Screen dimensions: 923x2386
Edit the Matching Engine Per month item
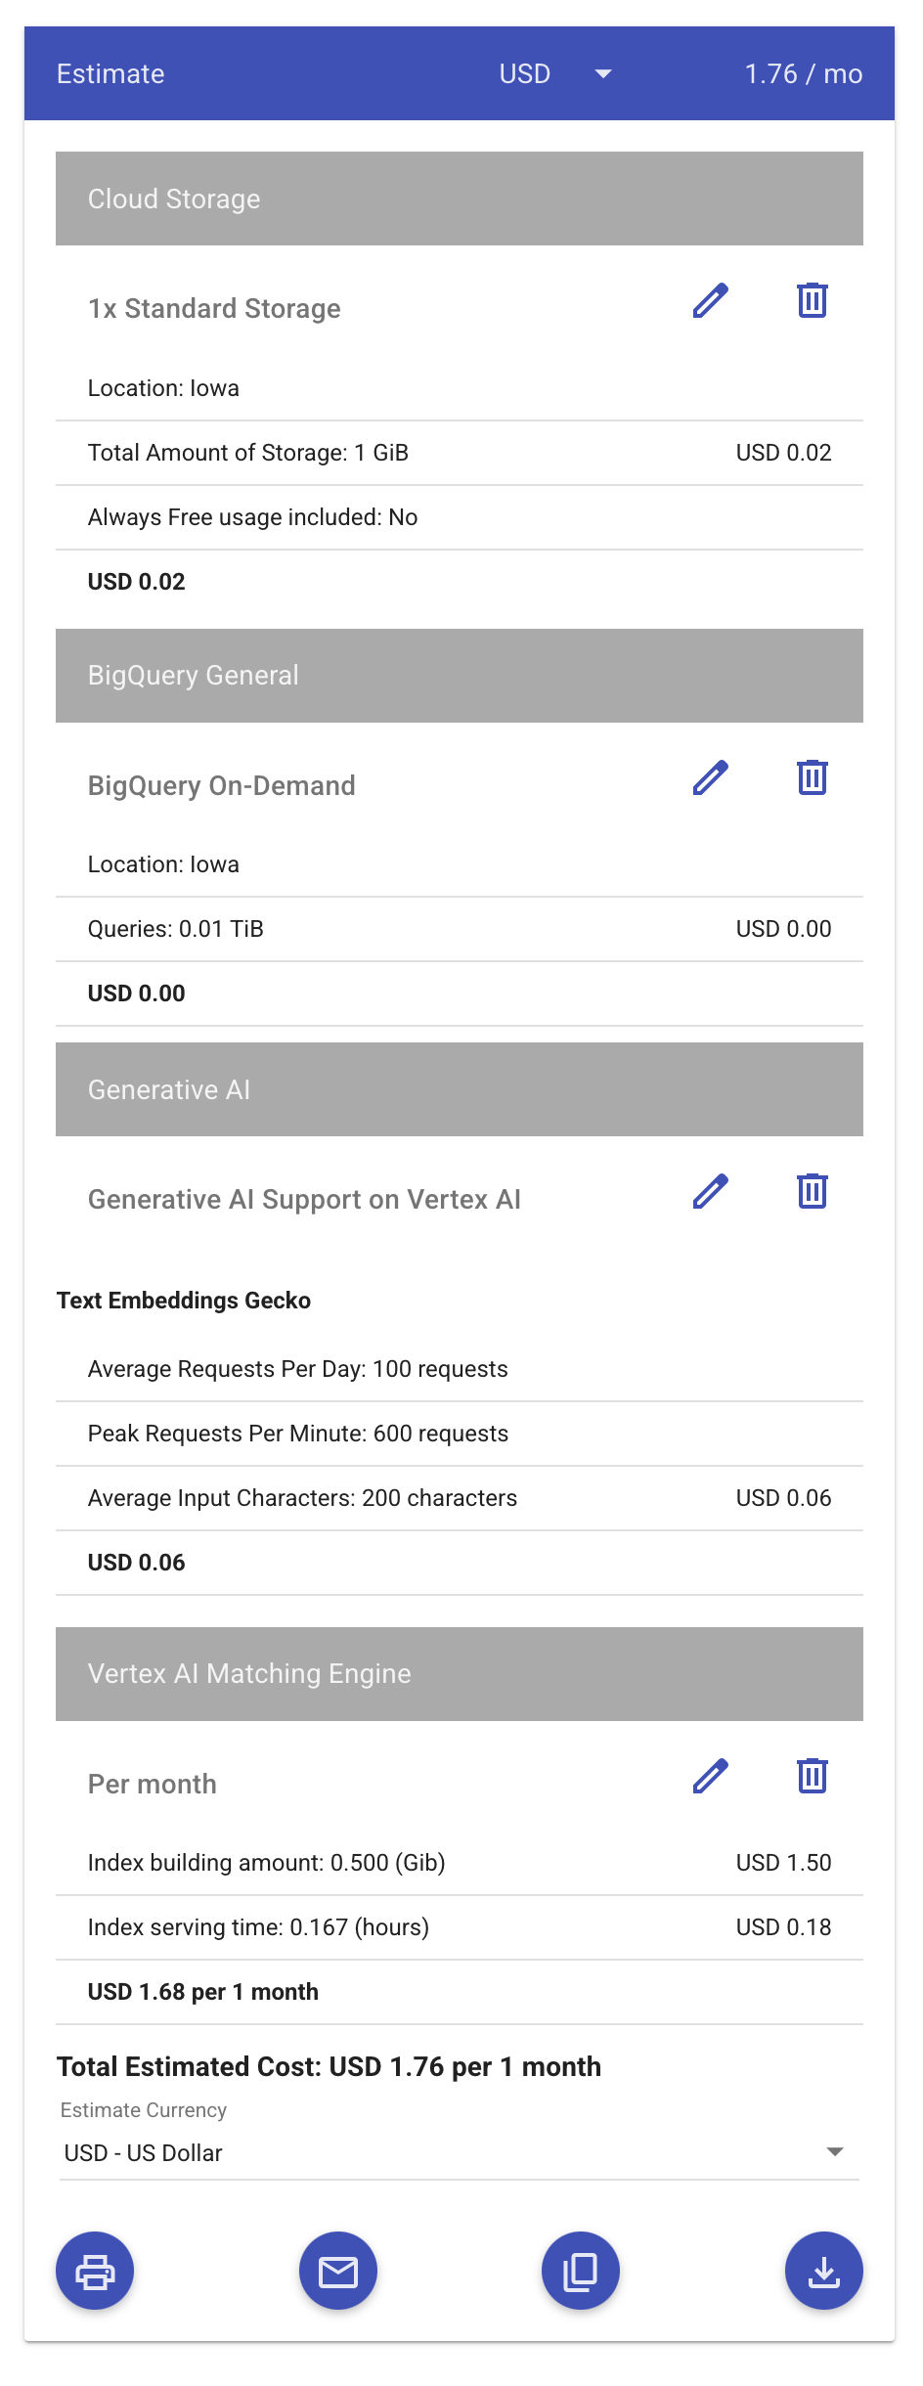click(711, 1777)
